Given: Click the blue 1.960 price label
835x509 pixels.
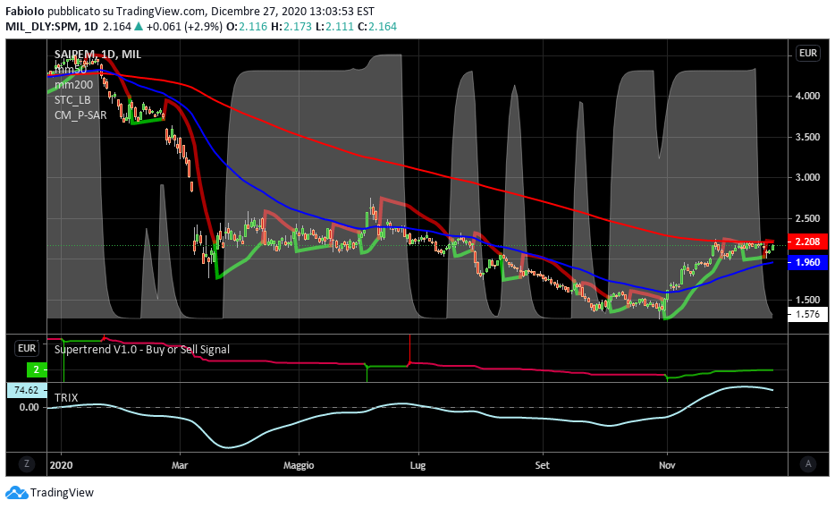Looking at the screenshot, I should (806, 263).
